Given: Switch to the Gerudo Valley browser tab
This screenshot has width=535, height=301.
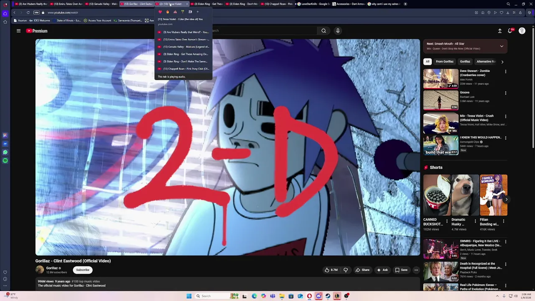Looking at the screenshot, I should 102,4.
